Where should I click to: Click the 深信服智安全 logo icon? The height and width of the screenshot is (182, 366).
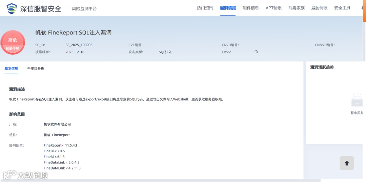pyautogui.click(x=12, y=8)
